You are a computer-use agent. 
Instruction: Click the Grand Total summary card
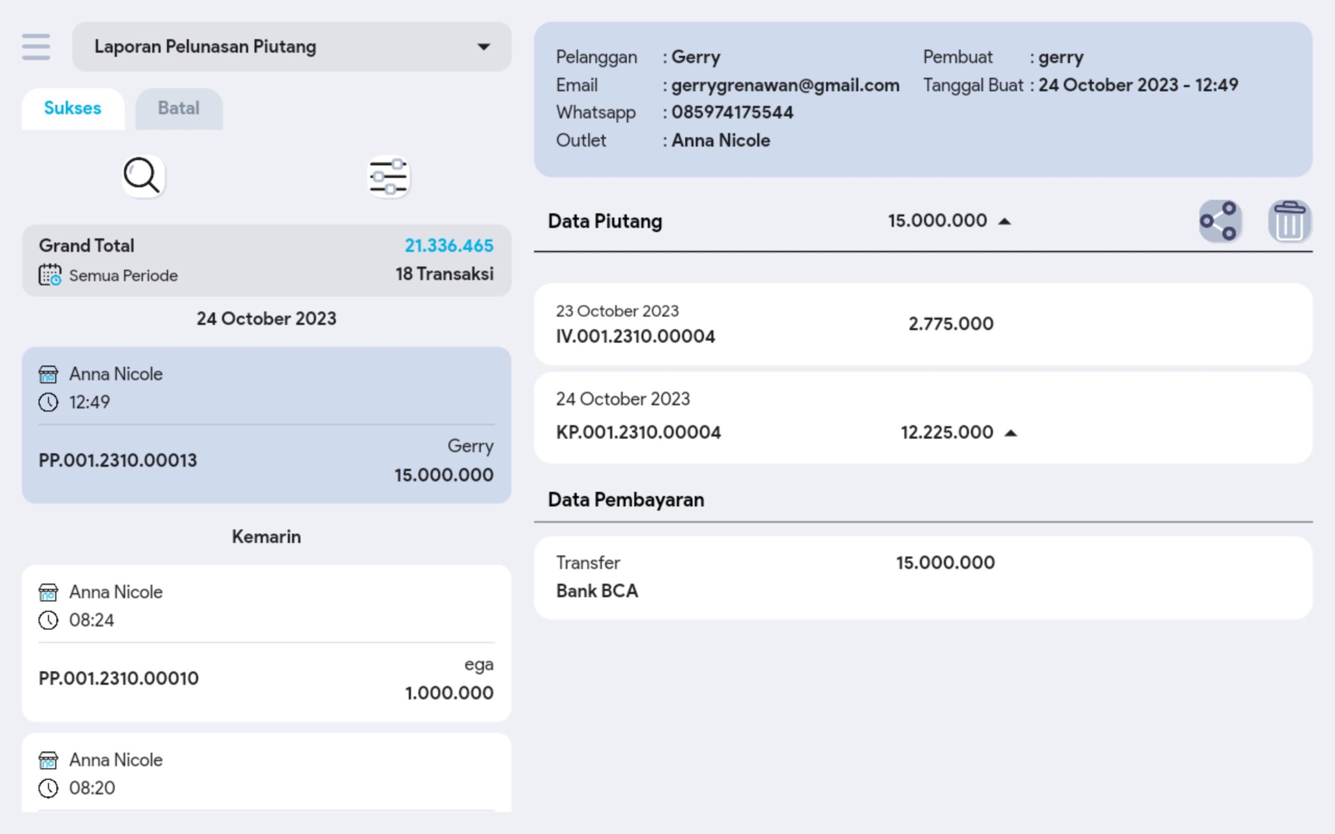[266, 260]
